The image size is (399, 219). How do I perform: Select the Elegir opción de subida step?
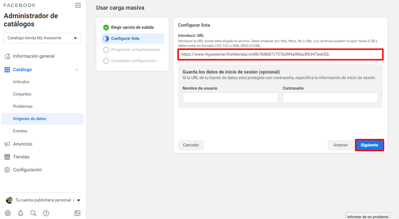[x=132, y=28]
